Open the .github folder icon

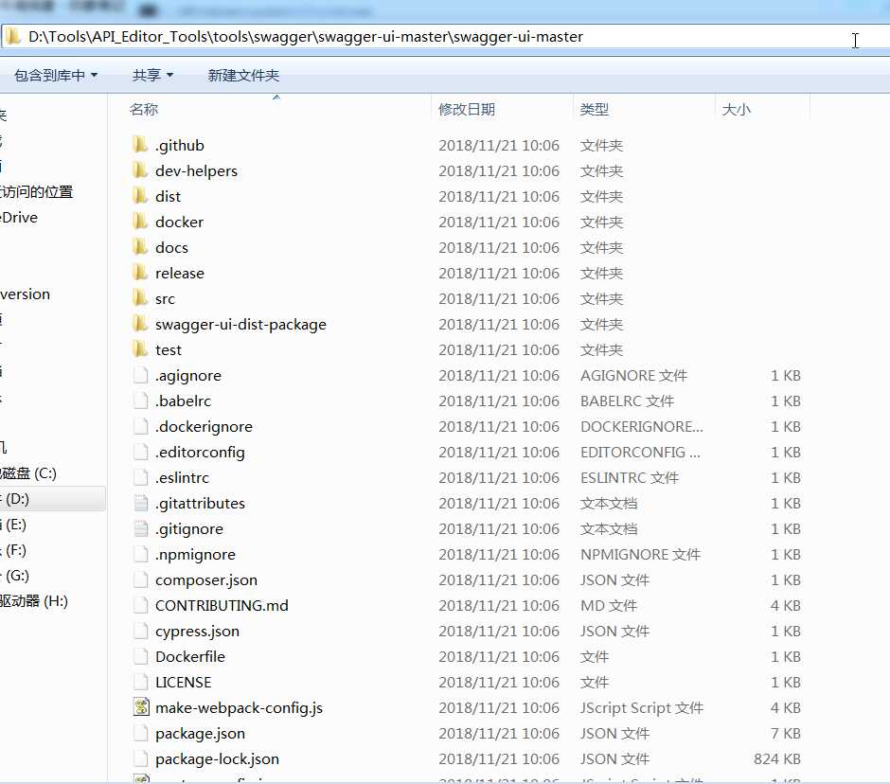(140, 145)
